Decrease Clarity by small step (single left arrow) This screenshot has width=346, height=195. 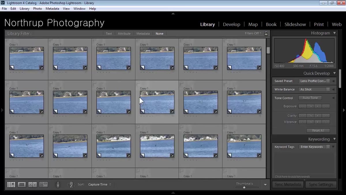(310, 116)
